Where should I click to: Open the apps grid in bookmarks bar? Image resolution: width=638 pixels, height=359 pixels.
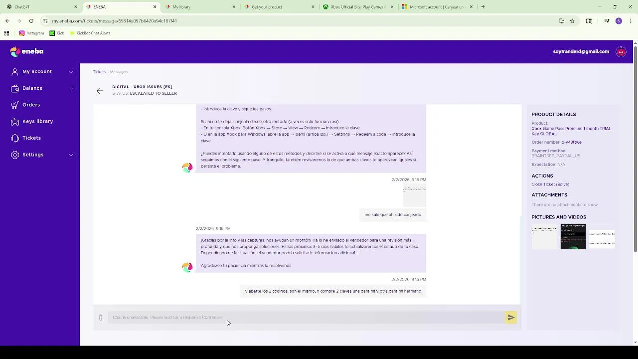pyautogui.click(x=6, y=33)
